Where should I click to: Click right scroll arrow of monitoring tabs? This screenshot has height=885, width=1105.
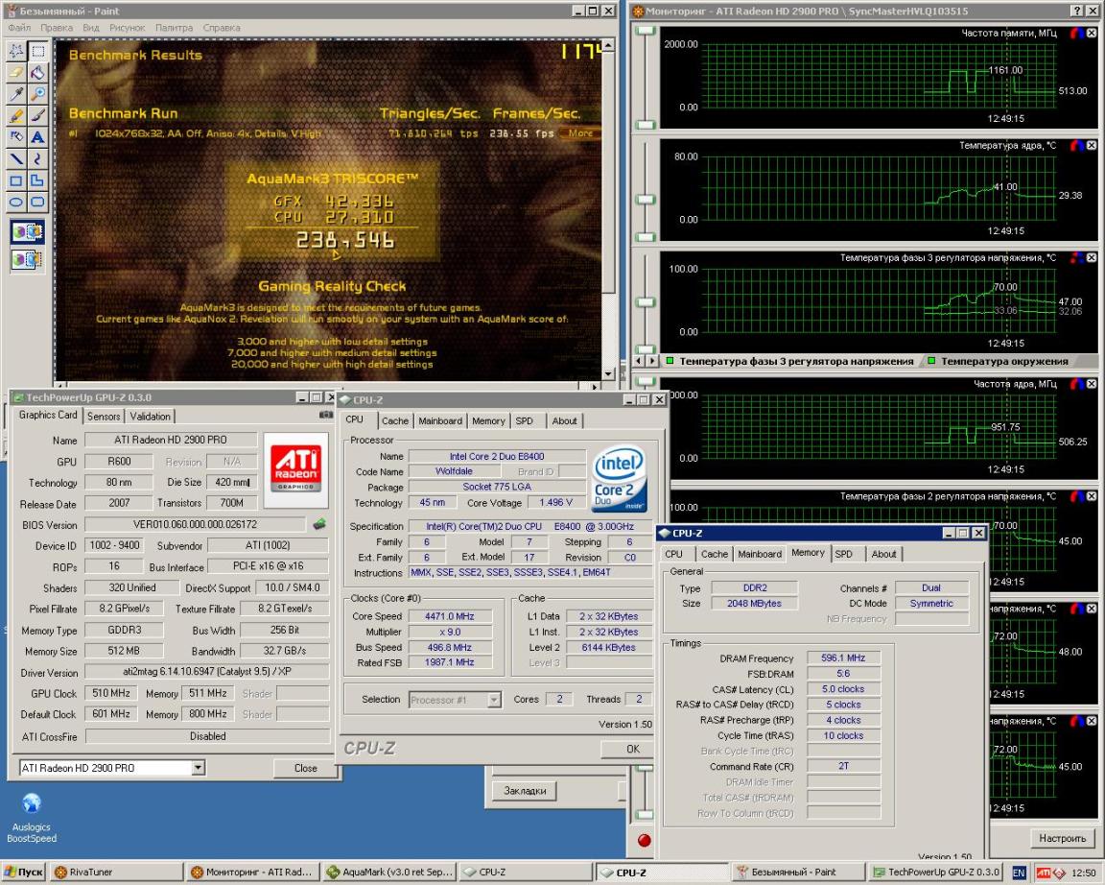[x=652, y=361]
